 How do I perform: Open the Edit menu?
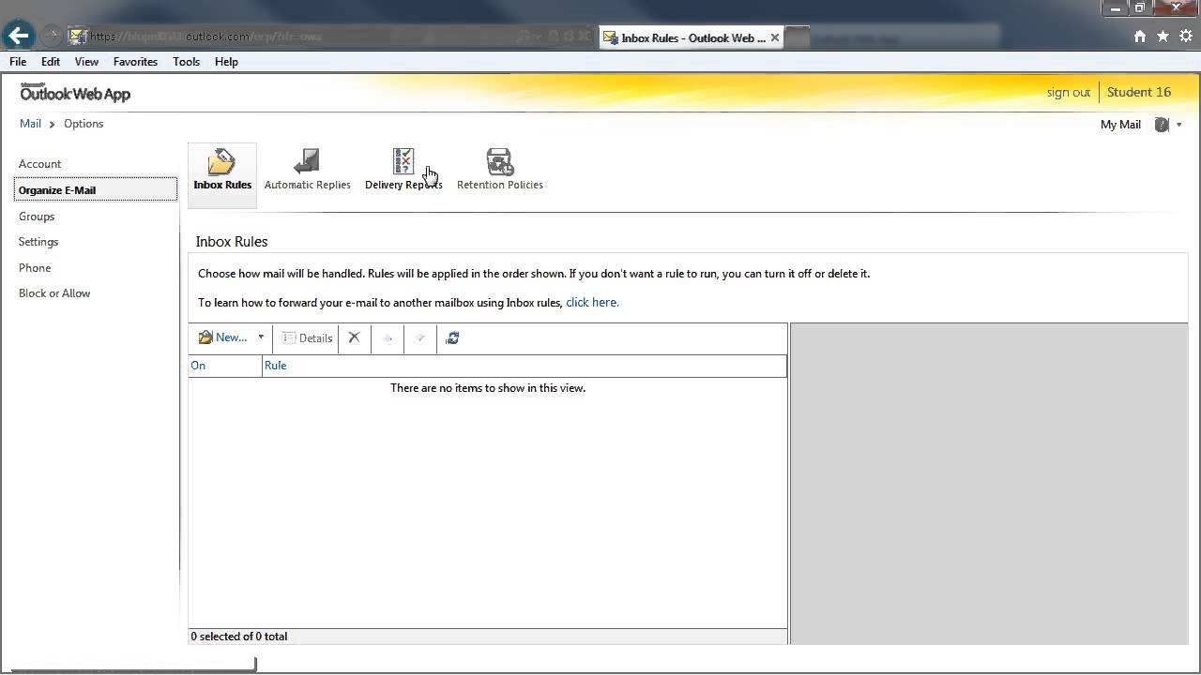point(51,62)
